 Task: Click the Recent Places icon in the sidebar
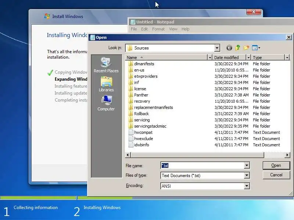click(106, 62)
